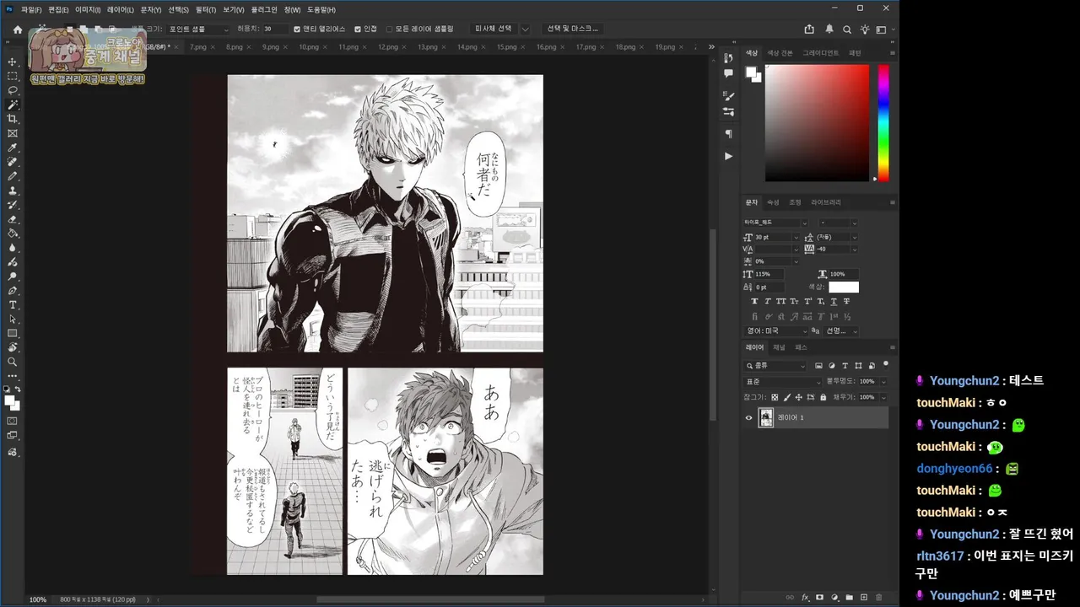Select the Brush tool

(13, 176)
